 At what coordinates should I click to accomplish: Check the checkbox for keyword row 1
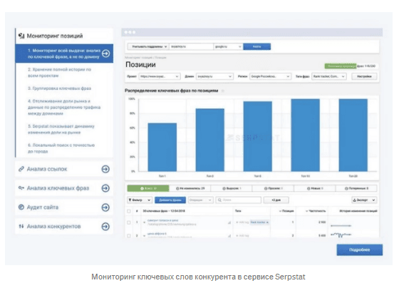pyautogui.click(x=129, y=222)
